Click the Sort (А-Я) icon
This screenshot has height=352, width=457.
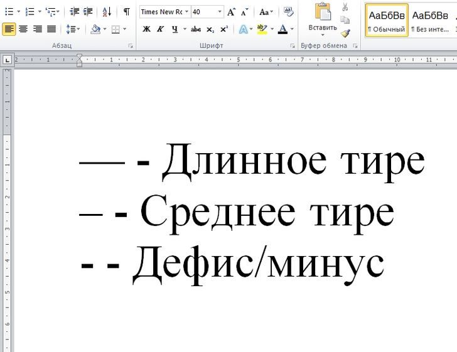coord(106,12)
